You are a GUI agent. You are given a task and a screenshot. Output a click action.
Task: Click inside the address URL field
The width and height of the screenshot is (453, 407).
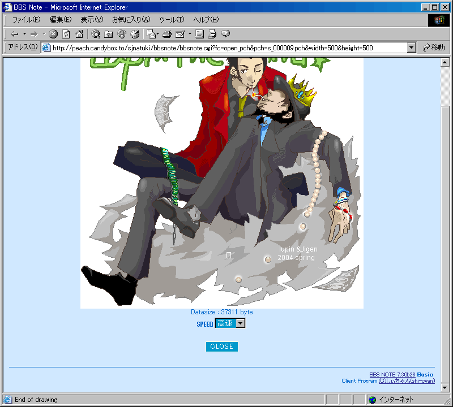pyautogui.click(x=229, y=47)
